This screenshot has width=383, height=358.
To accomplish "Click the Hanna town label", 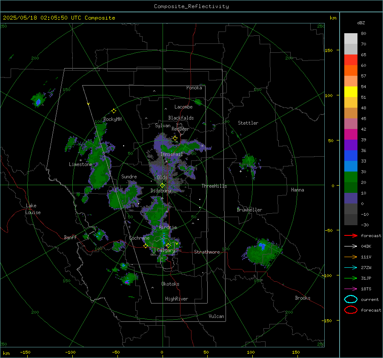I will point(297,190).
